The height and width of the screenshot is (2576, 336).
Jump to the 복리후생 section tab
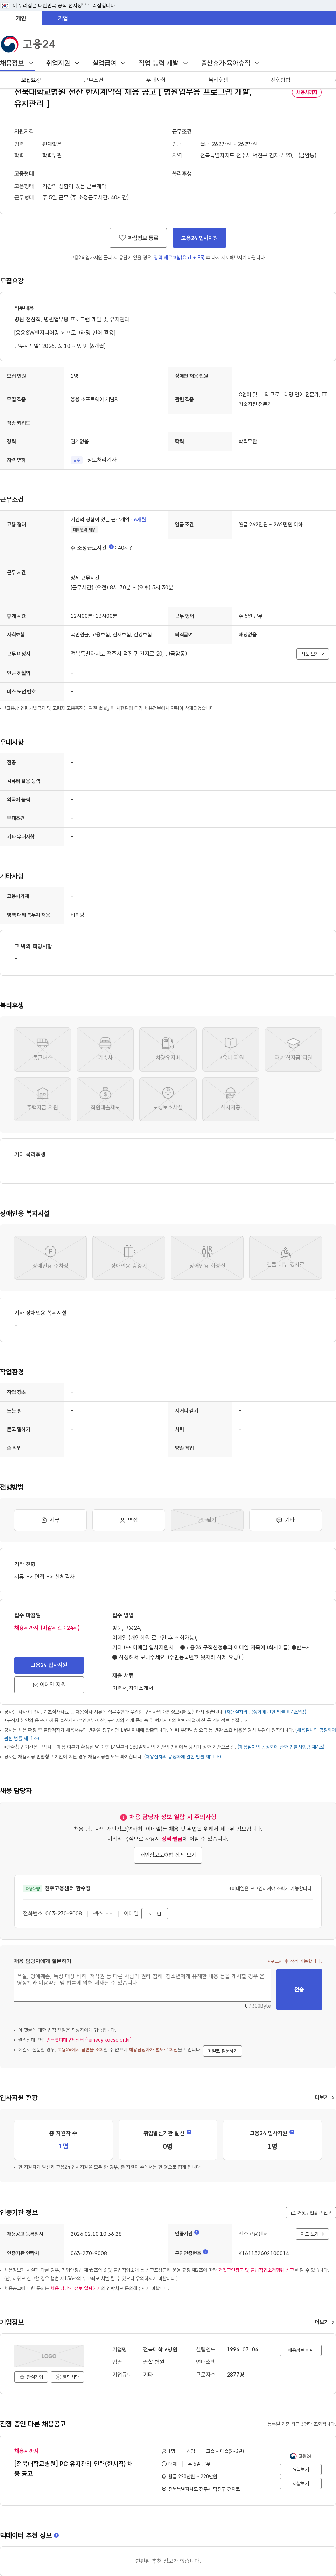click(218, 80)
